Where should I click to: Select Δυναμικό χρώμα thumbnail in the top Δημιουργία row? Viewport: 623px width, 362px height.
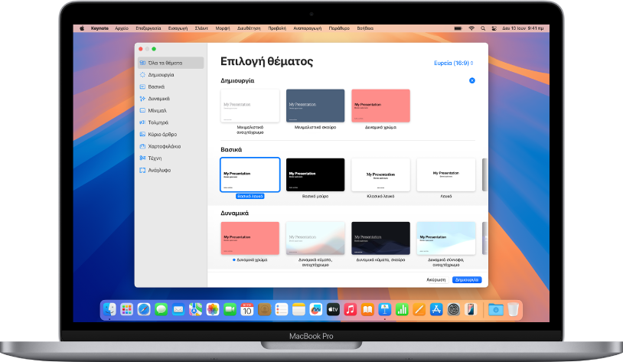[x=380, y=106]
